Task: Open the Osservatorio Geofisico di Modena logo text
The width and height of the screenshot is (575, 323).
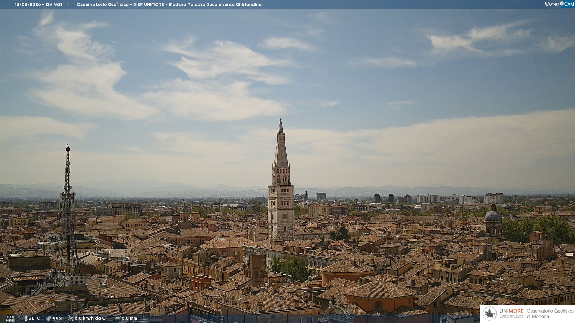Action: tap(550, 314)
